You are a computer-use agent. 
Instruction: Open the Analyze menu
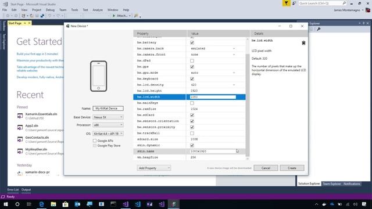tap(98, 10)
